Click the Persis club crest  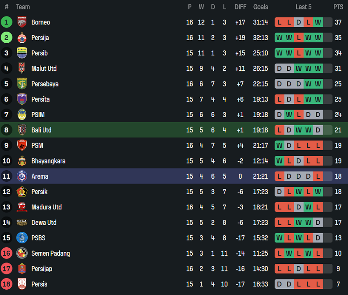(x=22, y=284)
